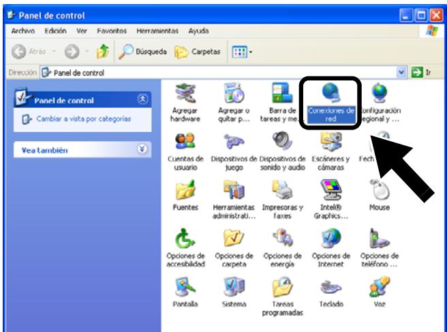Open the Mouse icon
Screen dimensions: 447x332
[x=380, y=190]
